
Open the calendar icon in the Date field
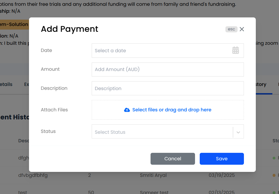[235, 50]
